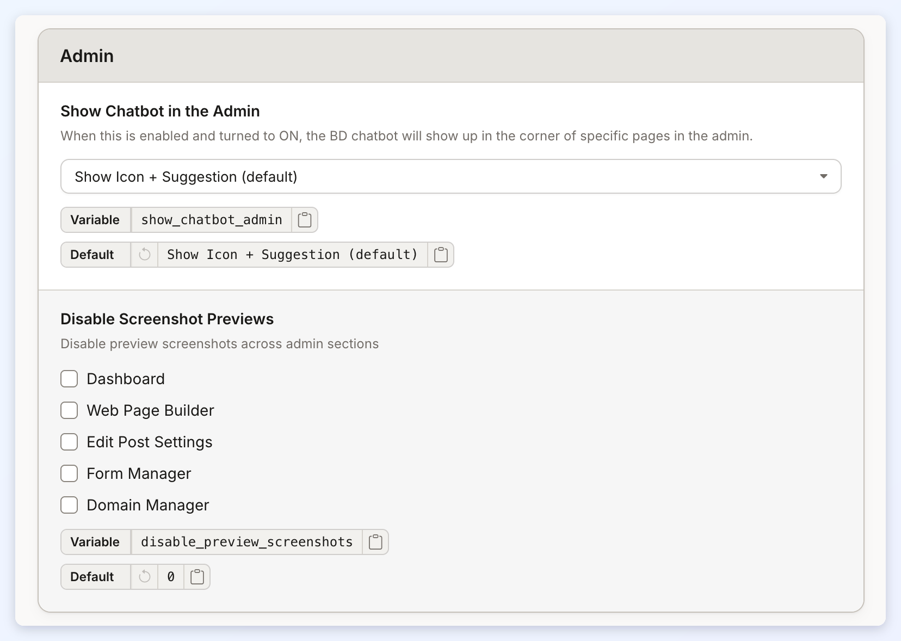Reset screenshot previews setting to default
The image size is (901, 641).
point(144,577)
